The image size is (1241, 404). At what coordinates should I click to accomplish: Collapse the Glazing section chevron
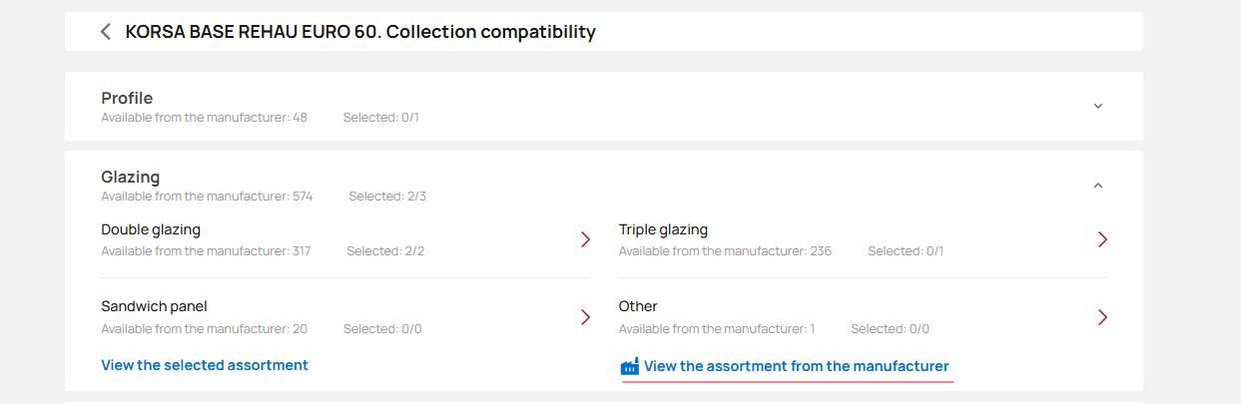1098,186
